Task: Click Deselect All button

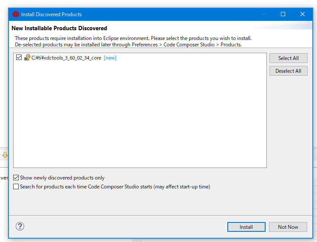Action: [x=288, y=71]
